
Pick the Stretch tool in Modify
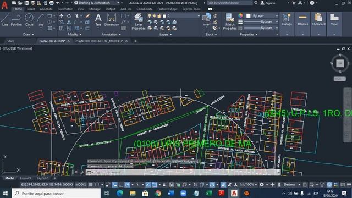tap(61, 28)
